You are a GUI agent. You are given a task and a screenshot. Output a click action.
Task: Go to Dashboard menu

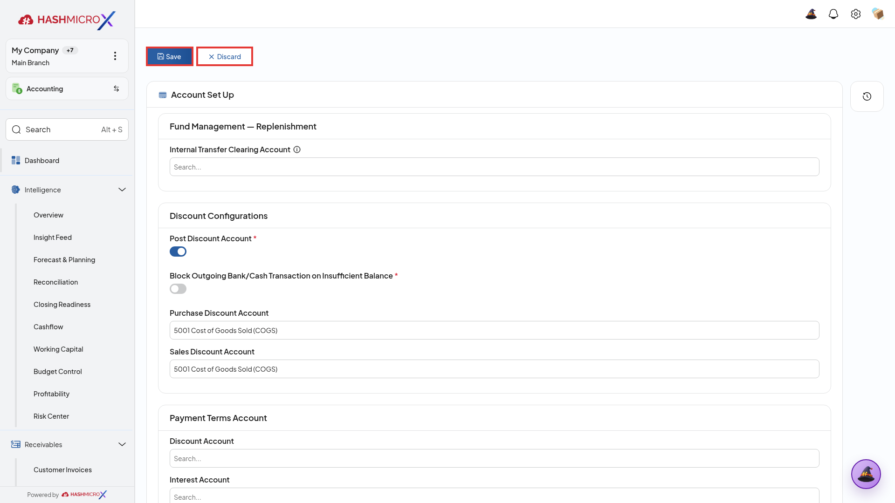[67, 160]
